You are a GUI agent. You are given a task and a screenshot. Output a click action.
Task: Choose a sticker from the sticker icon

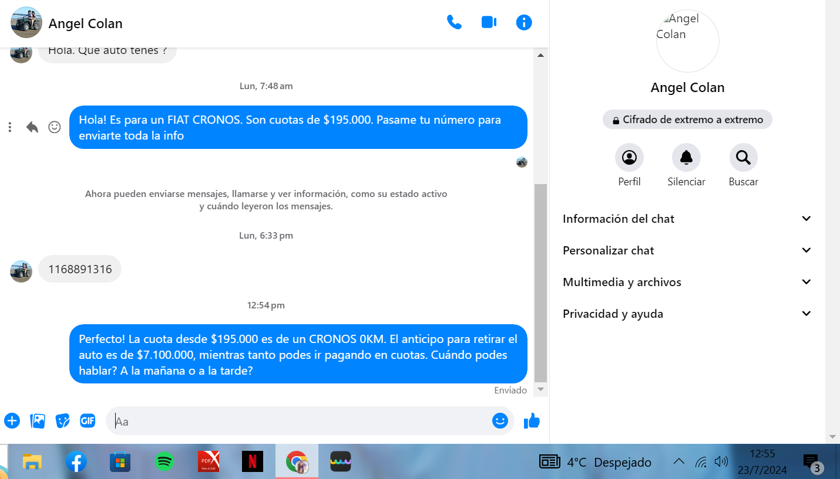point(62,421)
